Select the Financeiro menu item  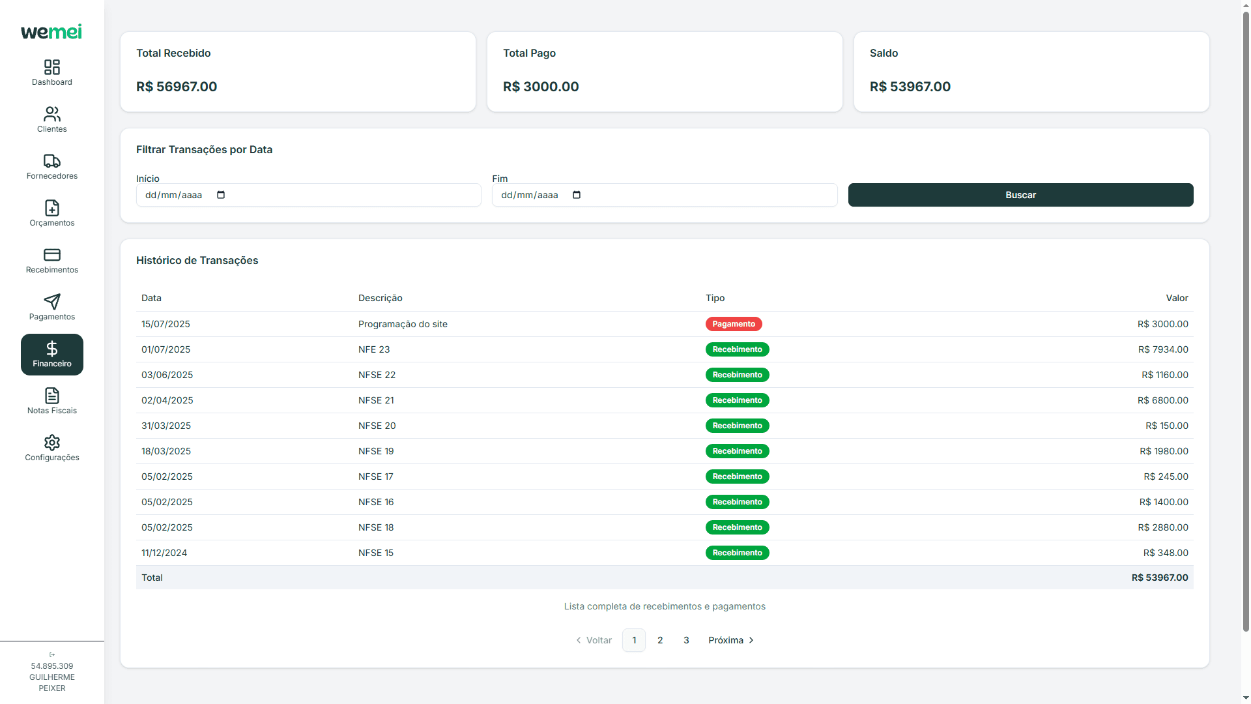(x=52, y=355)
